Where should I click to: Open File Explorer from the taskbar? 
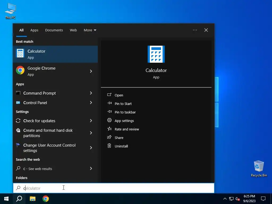[x=32, y=199]
